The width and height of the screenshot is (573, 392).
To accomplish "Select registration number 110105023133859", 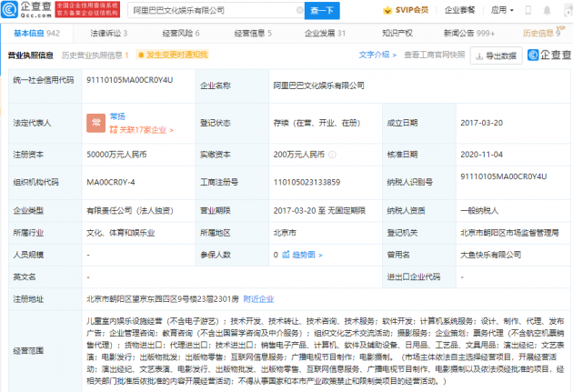I will click(307, 182).
